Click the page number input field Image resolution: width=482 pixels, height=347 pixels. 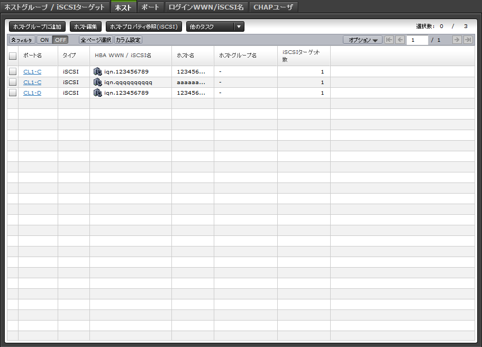pyautogui.click(x=417, y=40)
